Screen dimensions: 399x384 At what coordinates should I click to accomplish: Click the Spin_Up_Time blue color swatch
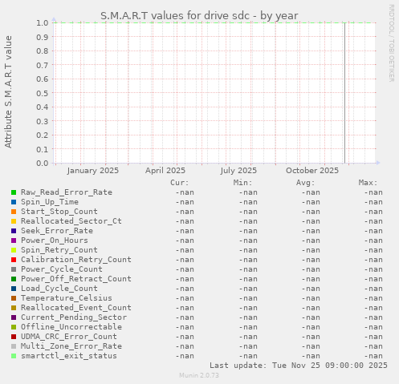coord(14,202)
